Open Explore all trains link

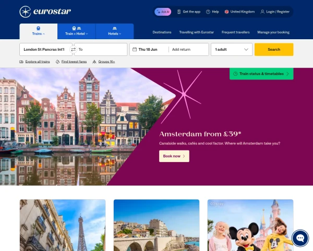(38, 62)
